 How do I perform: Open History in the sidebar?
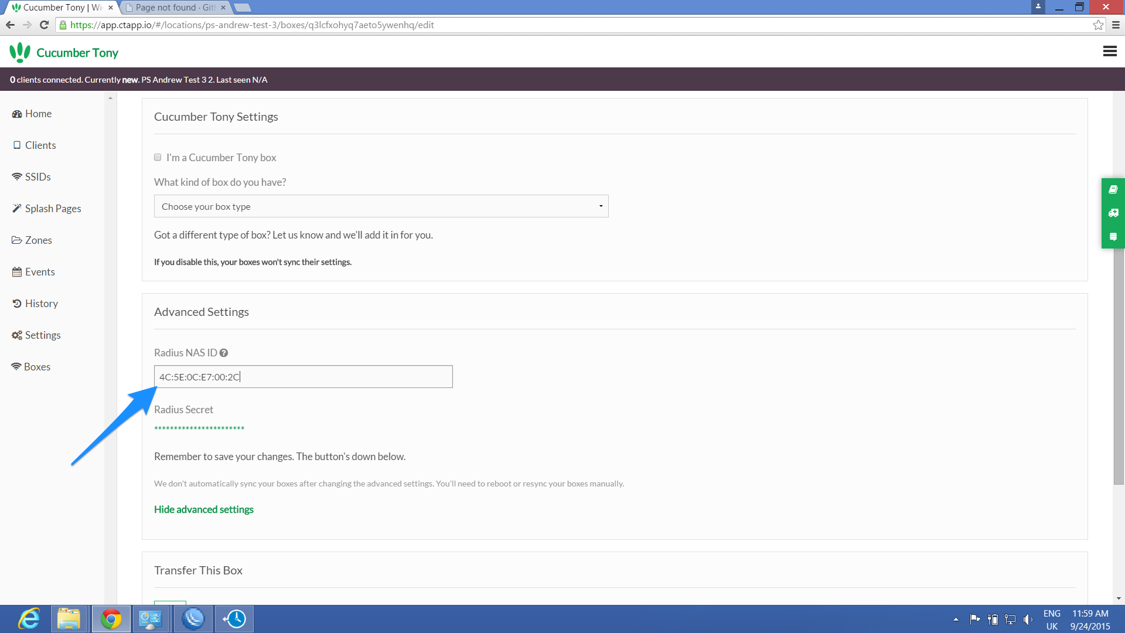pyautogui.click(x=35, y=304)
